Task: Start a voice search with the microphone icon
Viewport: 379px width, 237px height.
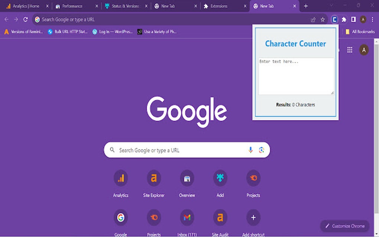Action: coord(250,150)
